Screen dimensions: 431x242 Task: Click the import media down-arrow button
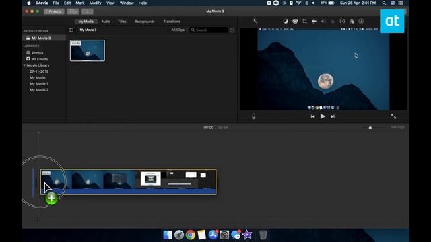pyautogui.click(x=87, y=11)
